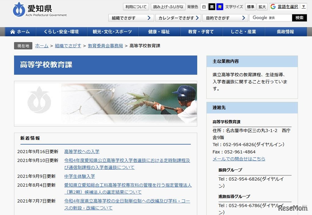This screenshot has width=312, height=215.
Task: Enable 拡大 enlarged text size
Action: [x=262, y=6]
